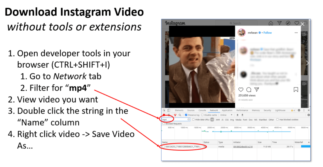Image resolution: width=323 pixels, height=167 pixels.
Task: Close the Instagram post overlay
Action: click(x=302, y=24)
